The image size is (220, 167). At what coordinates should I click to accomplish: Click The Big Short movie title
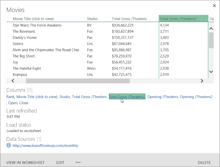[24, 56]
